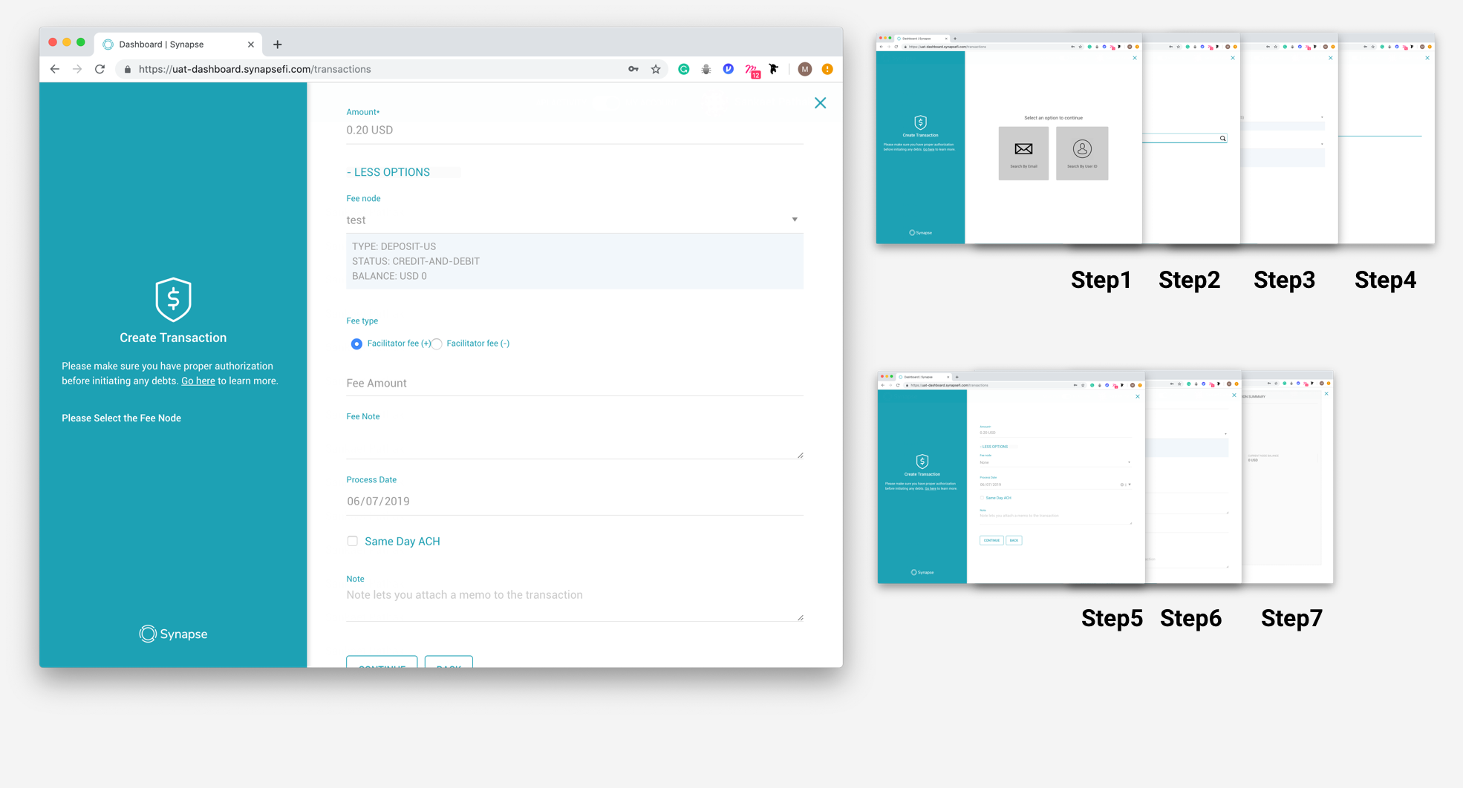Click the browser reload icon

click(x=100, y=69)
